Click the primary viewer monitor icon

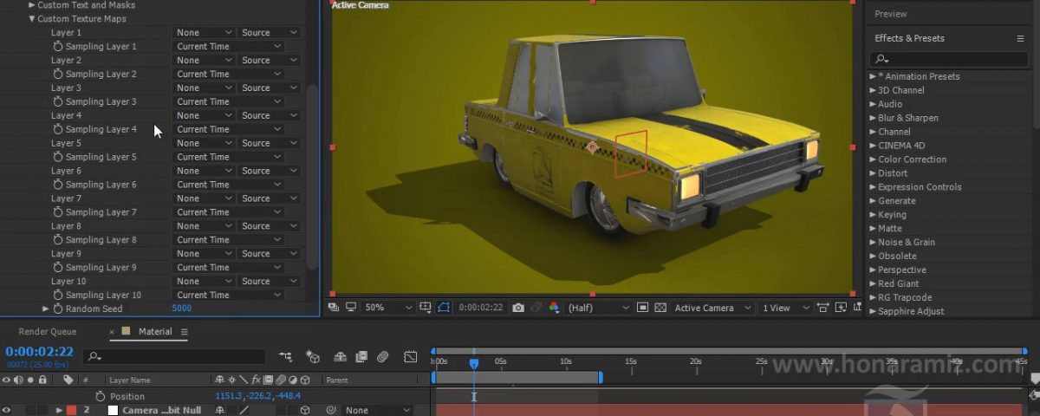click(351, 308)
